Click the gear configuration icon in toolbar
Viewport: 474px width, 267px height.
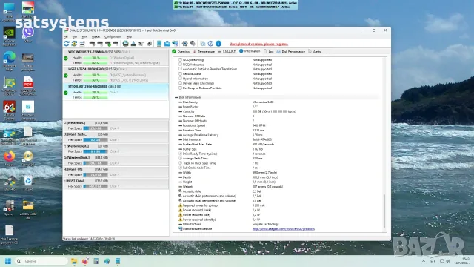(184, 44)
